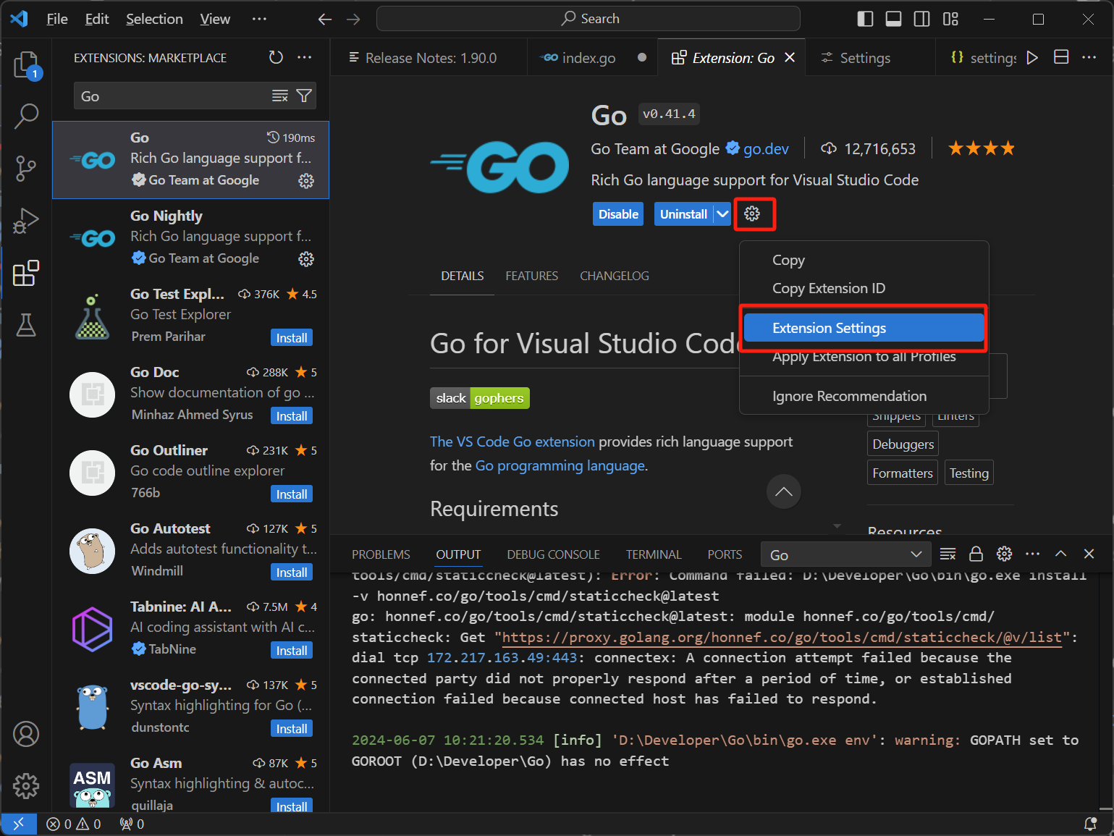The height and width of the screenshot is (836, 1114).
Task: Close the output panel
Action: (1089, 554)
